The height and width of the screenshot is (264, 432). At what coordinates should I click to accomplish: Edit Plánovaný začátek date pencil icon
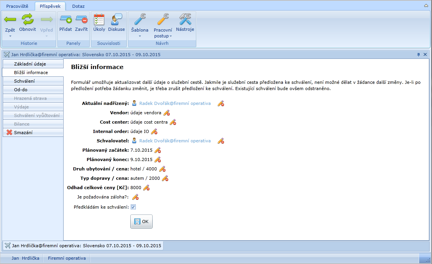coord(158,150)
